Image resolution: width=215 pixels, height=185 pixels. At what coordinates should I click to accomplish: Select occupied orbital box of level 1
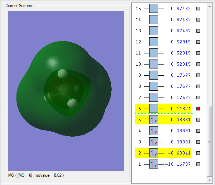(x=153, y=164)
